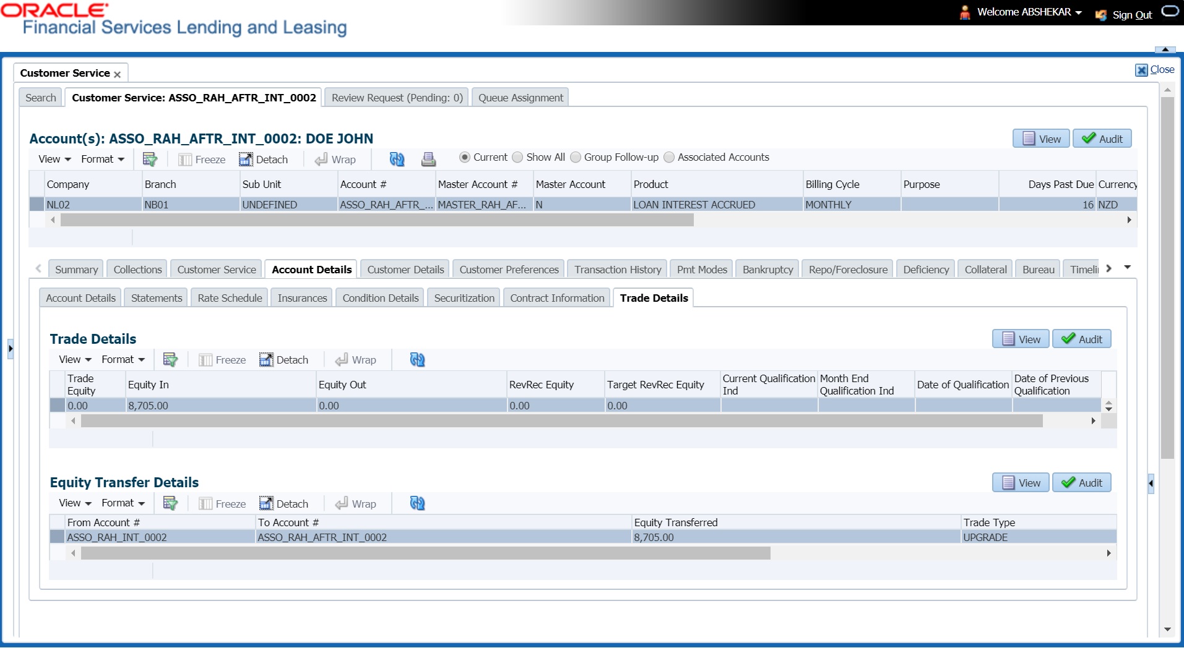
Task: Switch to the Search tab
Action: click(x=41, y=98)
